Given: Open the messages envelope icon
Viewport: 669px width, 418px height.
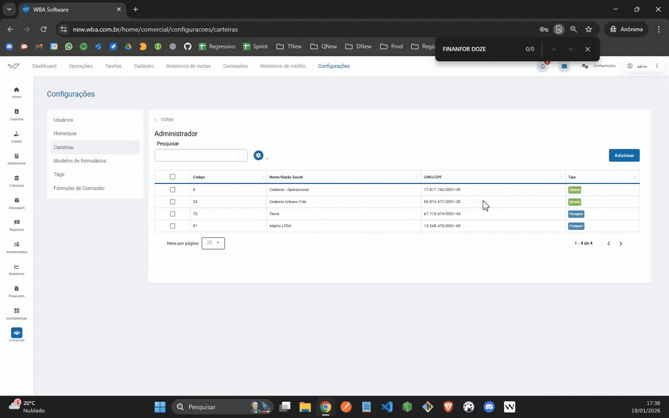Looking at the screenshot, I should pyautogui.click(x=564, y=66).
